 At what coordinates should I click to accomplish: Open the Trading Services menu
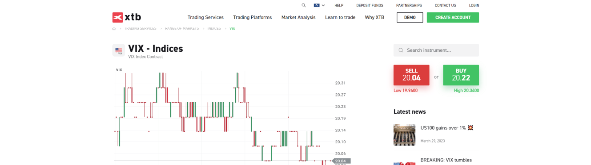(205, 17)
